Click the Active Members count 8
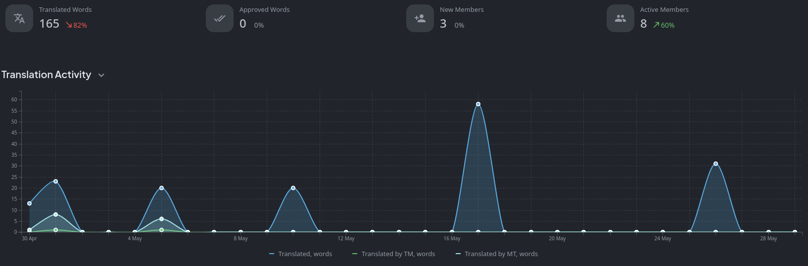 click(x=643, y=24)
